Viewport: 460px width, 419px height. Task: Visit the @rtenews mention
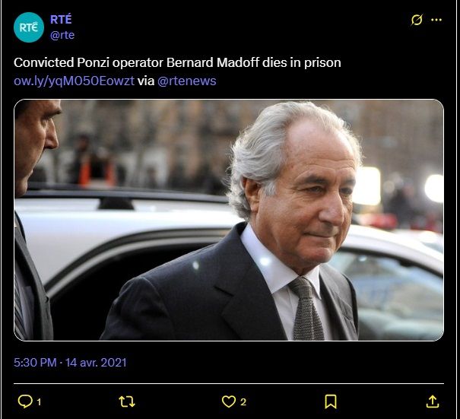point(187,81)
